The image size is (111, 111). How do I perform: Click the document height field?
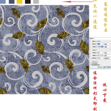point(100,55)
